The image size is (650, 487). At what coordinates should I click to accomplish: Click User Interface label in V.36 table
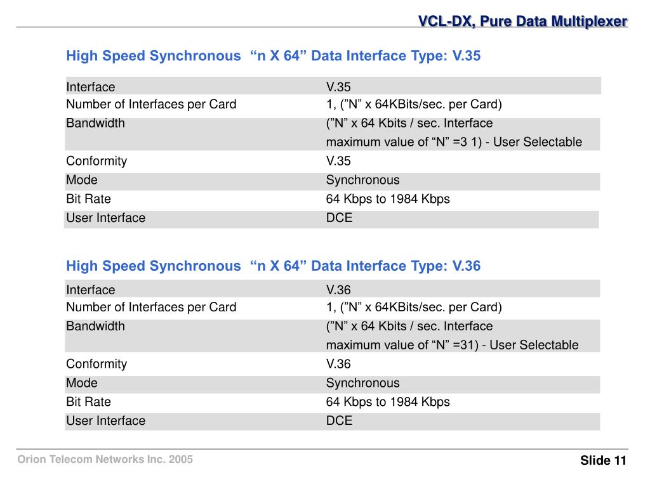(x=106, y=421)
